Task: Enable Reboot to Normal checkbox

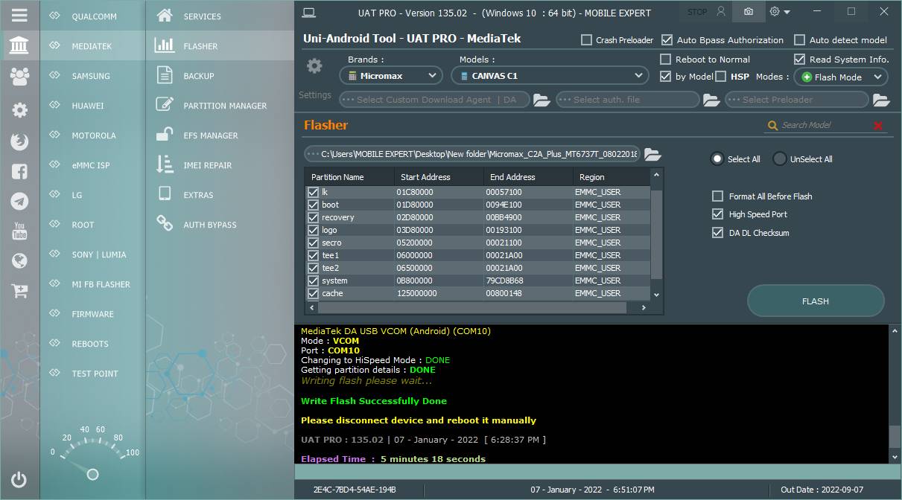Action: 665,60
